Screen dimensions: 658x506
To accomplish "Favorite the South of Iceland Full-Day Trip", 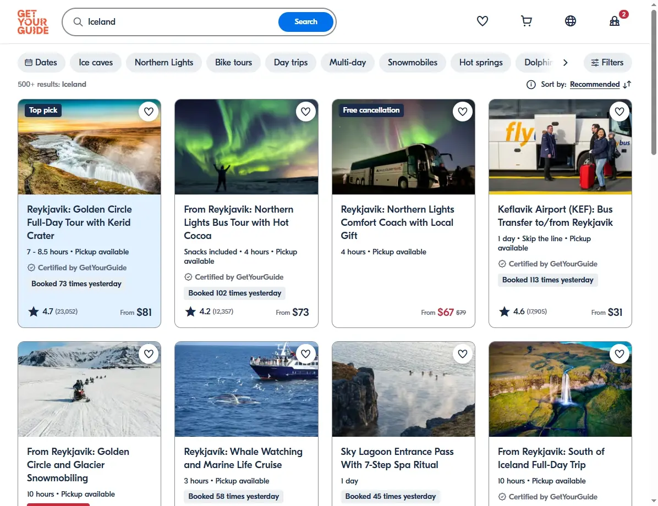I will point(619,354).
